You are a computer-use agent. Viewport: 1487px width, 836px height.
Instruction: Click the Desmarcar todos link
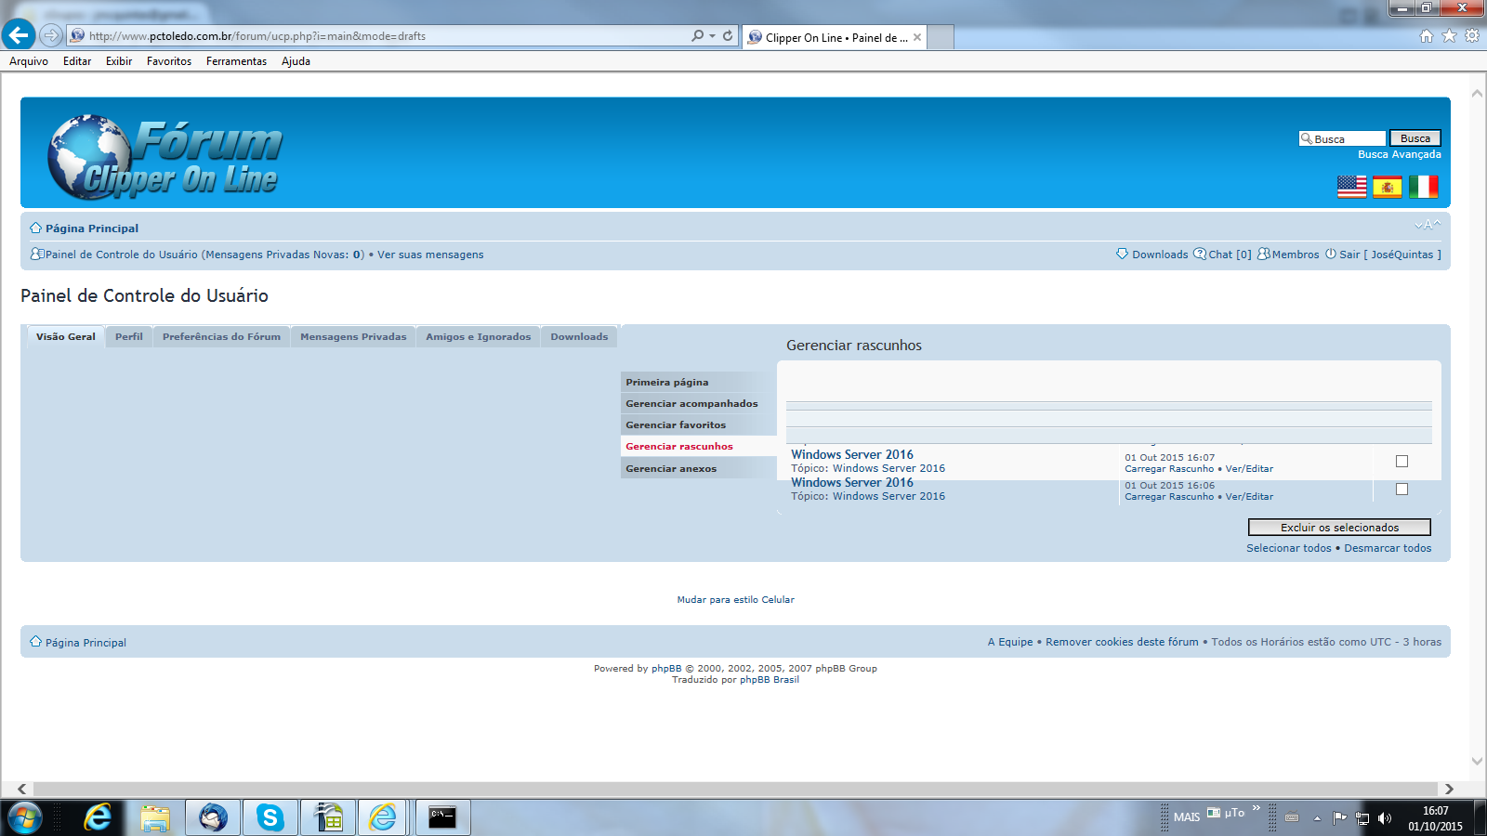coord(1388,548)
